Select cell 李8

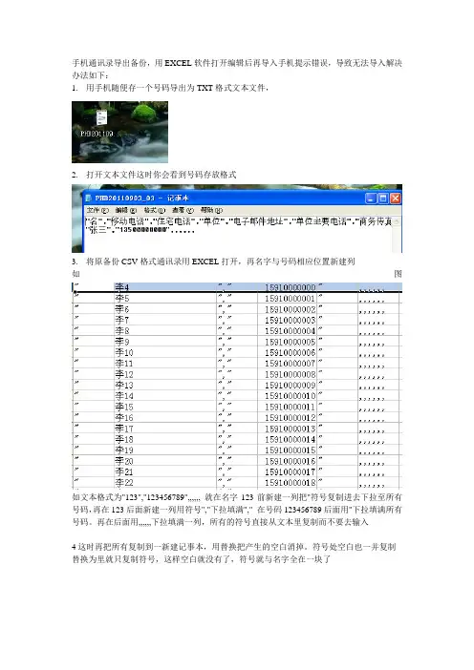(165, 331)
